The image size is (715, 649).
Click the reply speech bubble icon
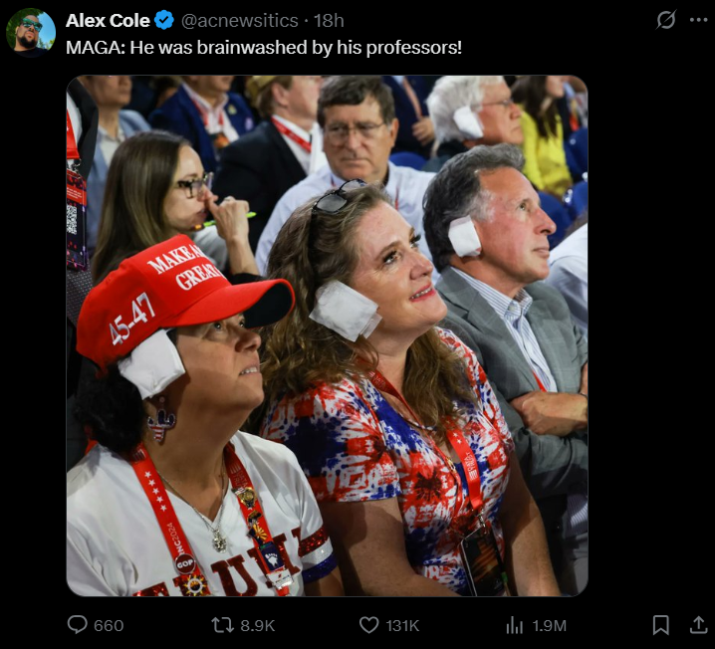pos(77,625)
